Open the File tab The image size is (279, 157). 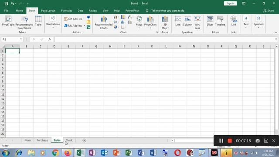(6, 10)
